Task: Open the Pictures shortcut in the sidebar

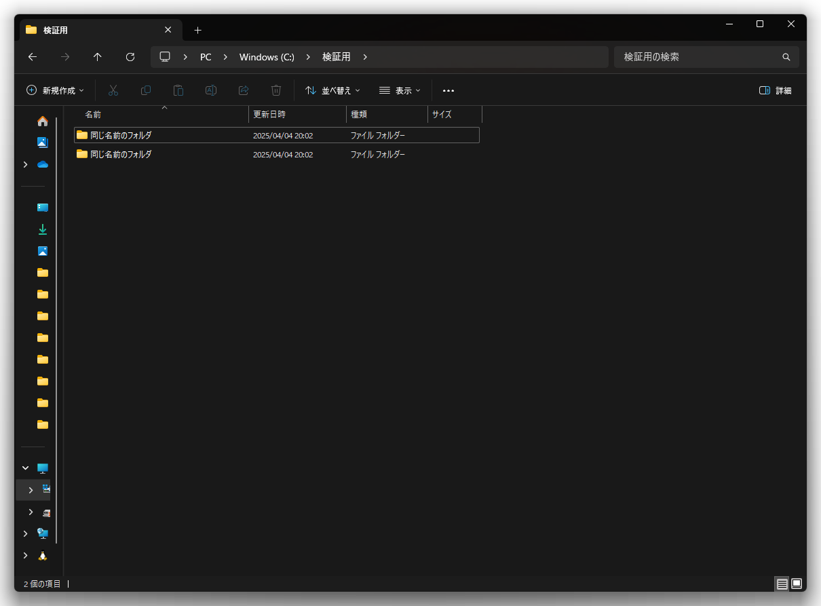Action: pos(43,251)
